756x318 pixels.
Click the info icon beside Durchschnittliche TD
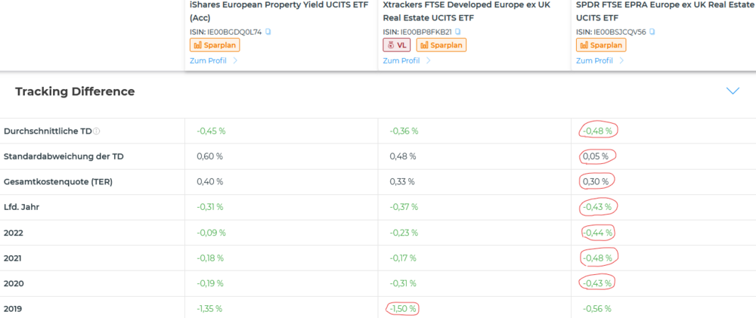[x=97, y=131]
